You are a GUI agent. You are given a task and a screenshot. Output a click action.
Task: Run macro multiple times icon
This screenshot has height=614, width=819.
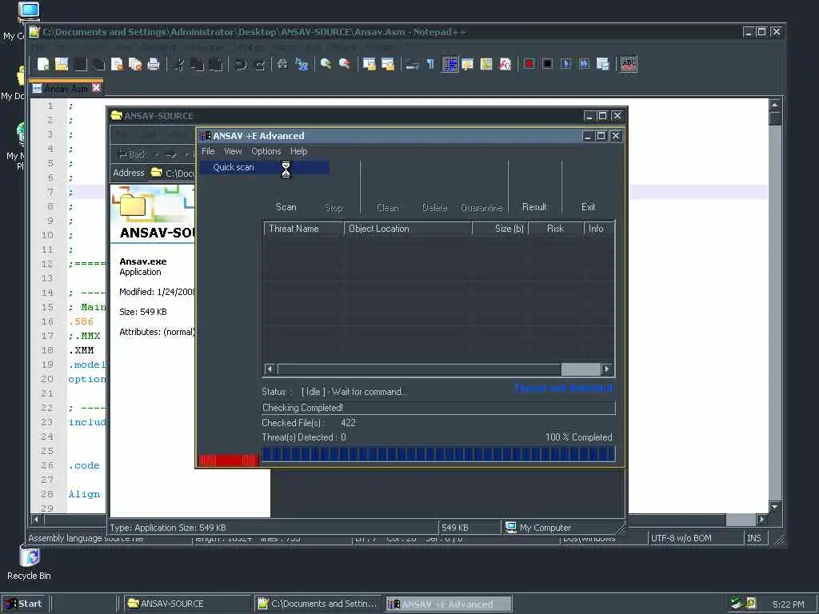pos(584,64)
